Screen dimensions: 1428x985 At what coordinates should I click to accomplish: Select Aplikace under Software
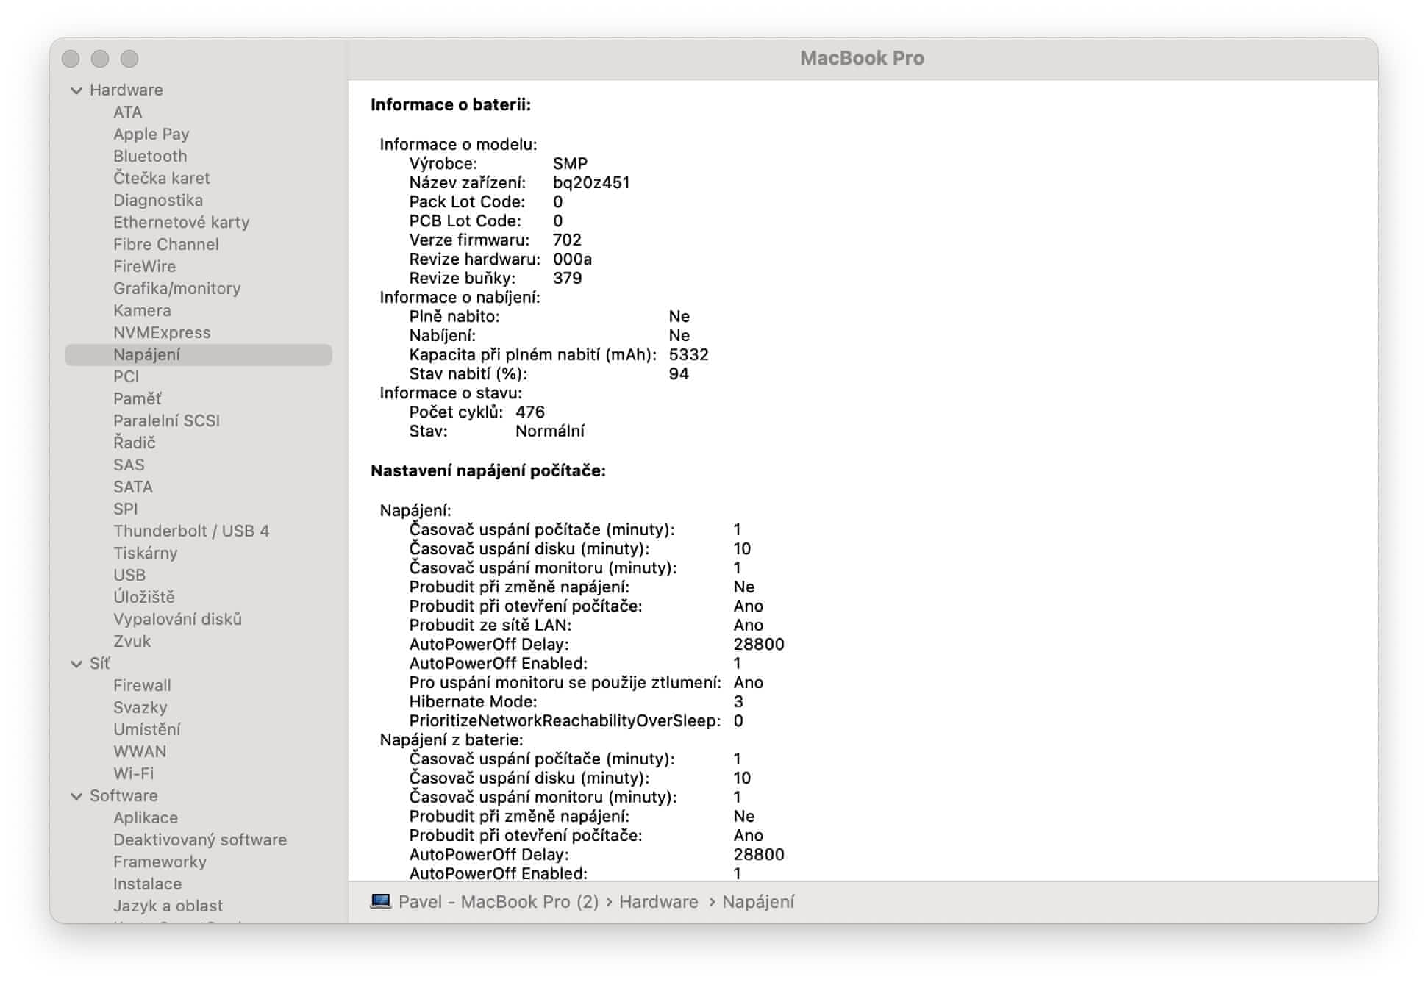click(146, 817)
